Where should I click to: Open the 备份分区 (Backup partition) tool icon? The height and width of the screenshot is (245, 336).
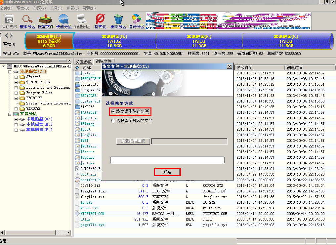click(136, 20)
